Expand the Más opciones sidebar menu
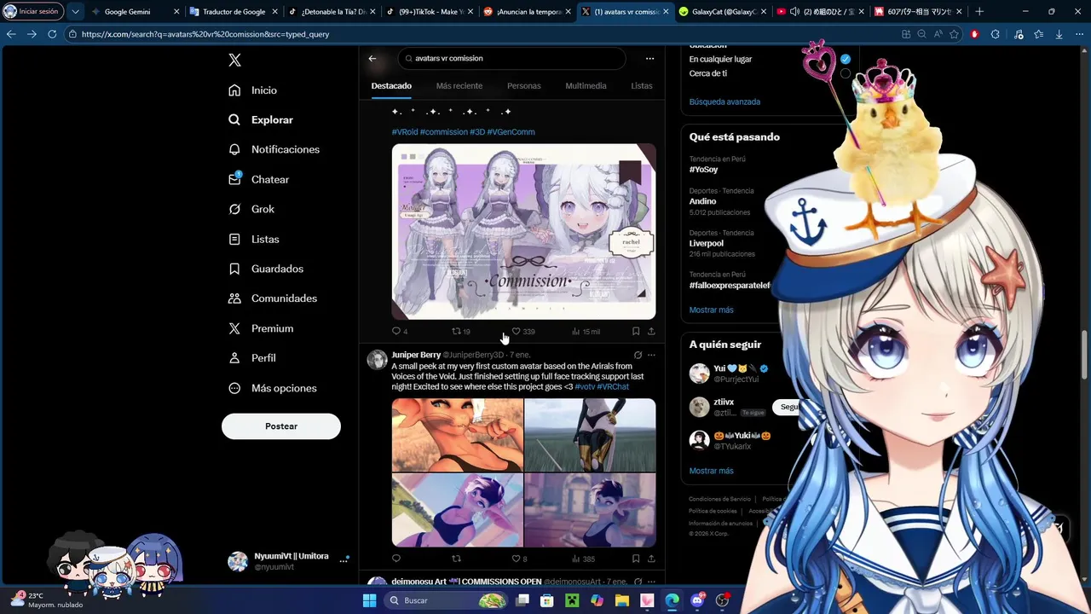 273,388
